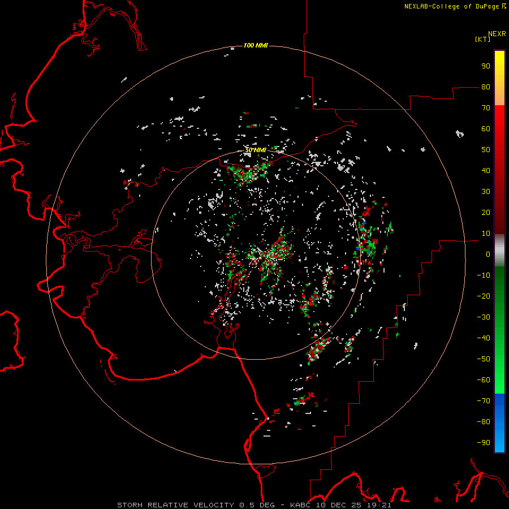Click the -90 knot scale label

(x=484, y=442)
